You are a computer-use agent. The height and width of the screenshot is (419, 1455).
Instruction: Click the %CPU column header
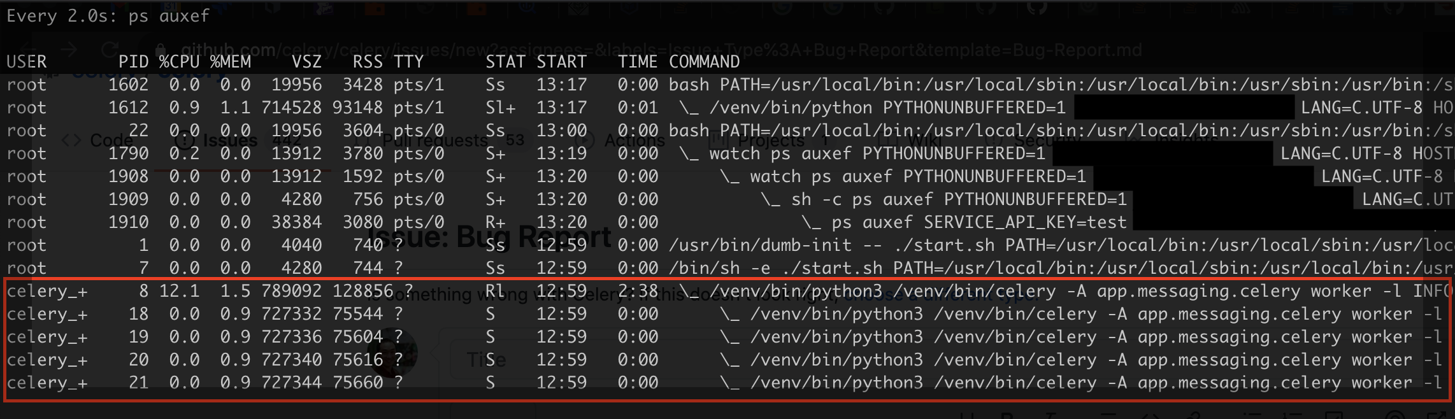point(179,62)
